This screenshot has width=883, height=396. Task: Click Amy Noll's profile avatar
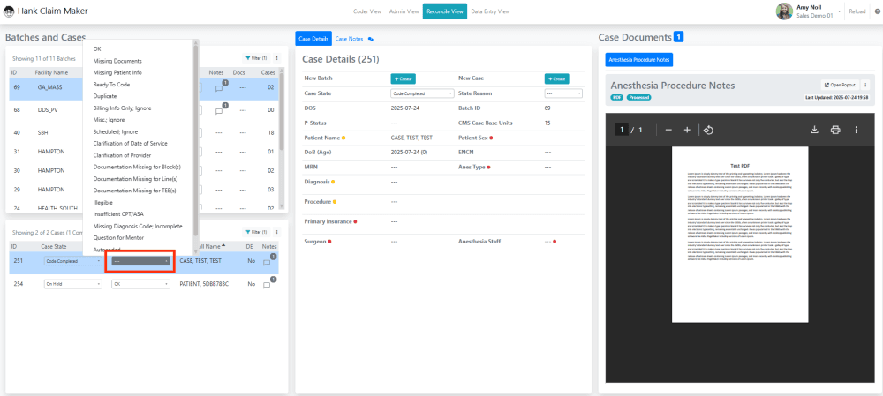[784, 11]
